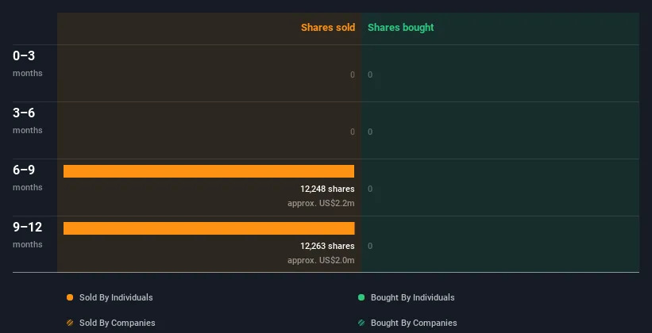Click the approx. US$2.0m amount

pos(321,260)
